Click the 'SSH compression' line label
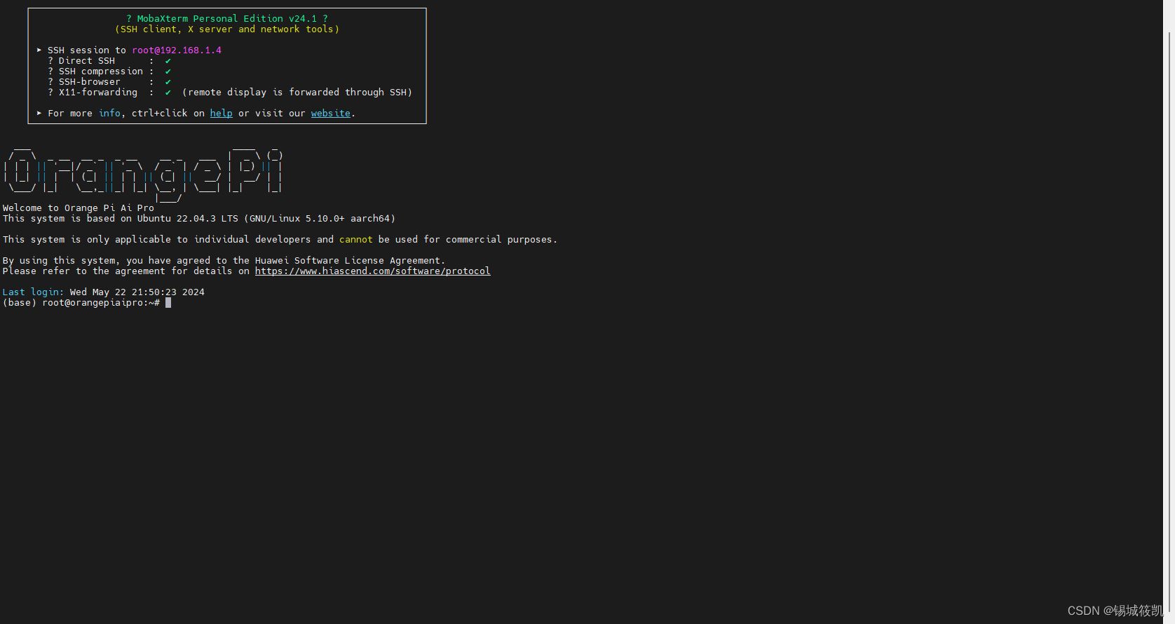 101,72
